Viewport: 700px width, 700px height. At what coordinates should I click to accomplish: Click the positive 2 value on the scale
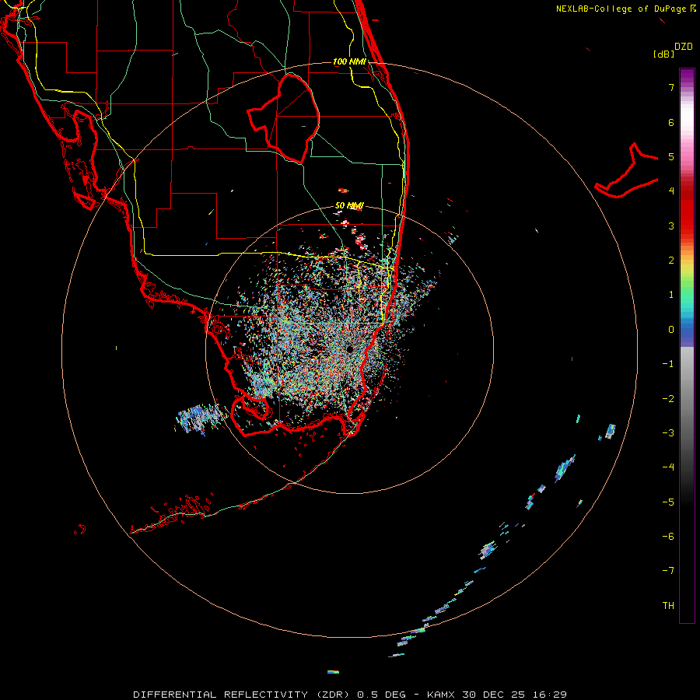pyautogui.click(x=671, y=261)
